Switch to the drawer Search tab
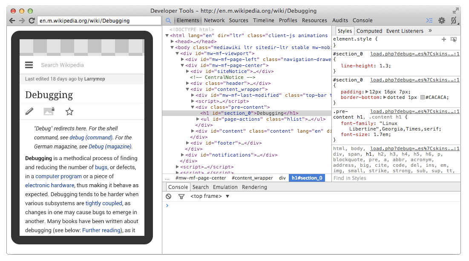Screen dimensions: 469x261 [x=200, y=187]
